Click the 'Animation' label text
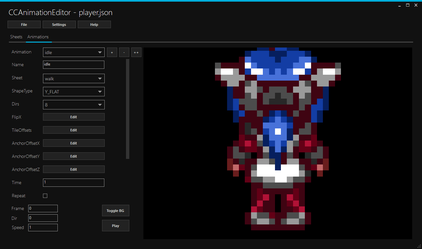Image resolution: width=422 pixels, height=249 pixels. 22,52
